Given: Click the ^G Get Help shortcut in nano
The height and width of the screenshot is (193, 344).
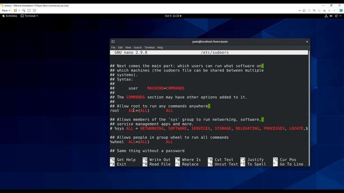Looking at the screenshot, I should click(x=123, y=160).
